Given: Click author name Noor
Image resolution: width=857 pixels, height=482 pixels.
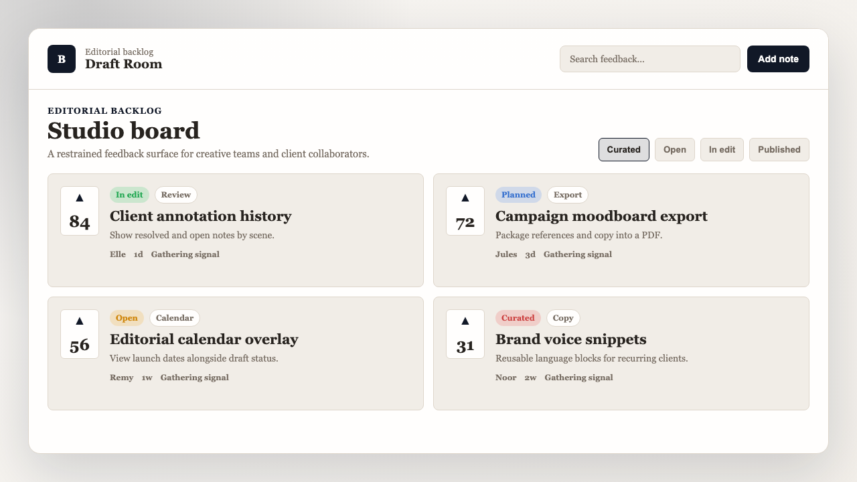Looking at the screenshot, I should click(x=506, y=378).
